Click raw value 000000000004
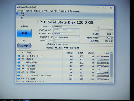 103,57
